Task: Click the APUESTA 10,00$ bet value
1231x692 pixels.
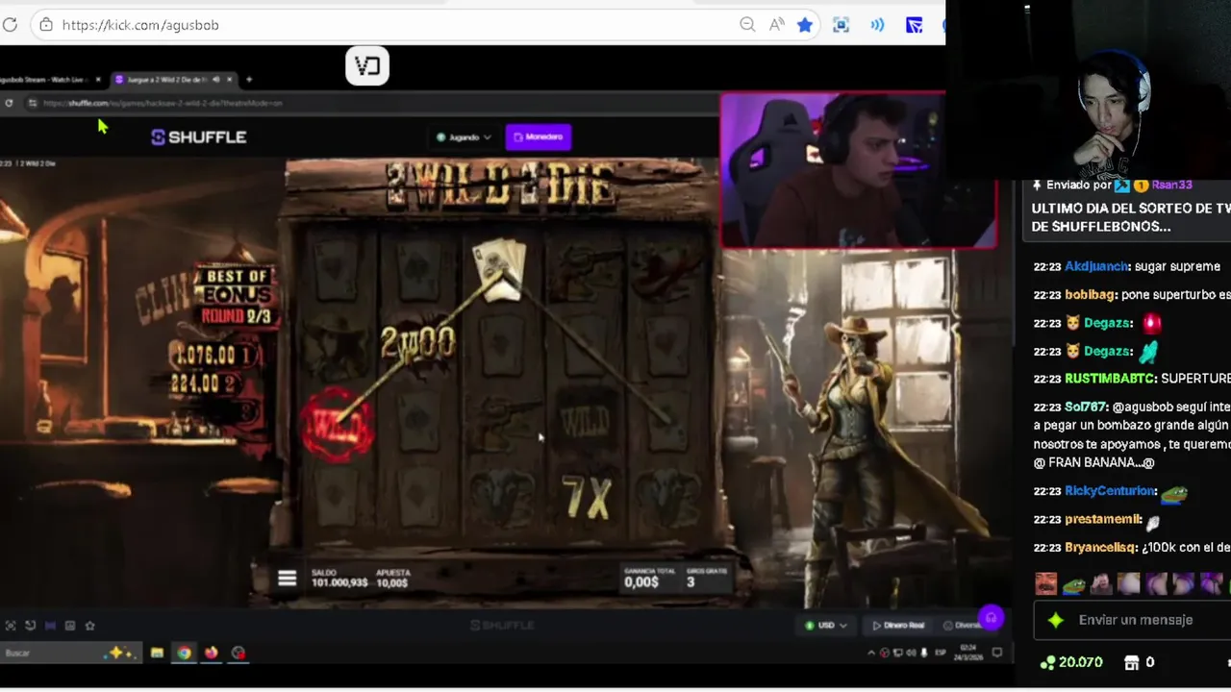Action: [x=392, y=582]
